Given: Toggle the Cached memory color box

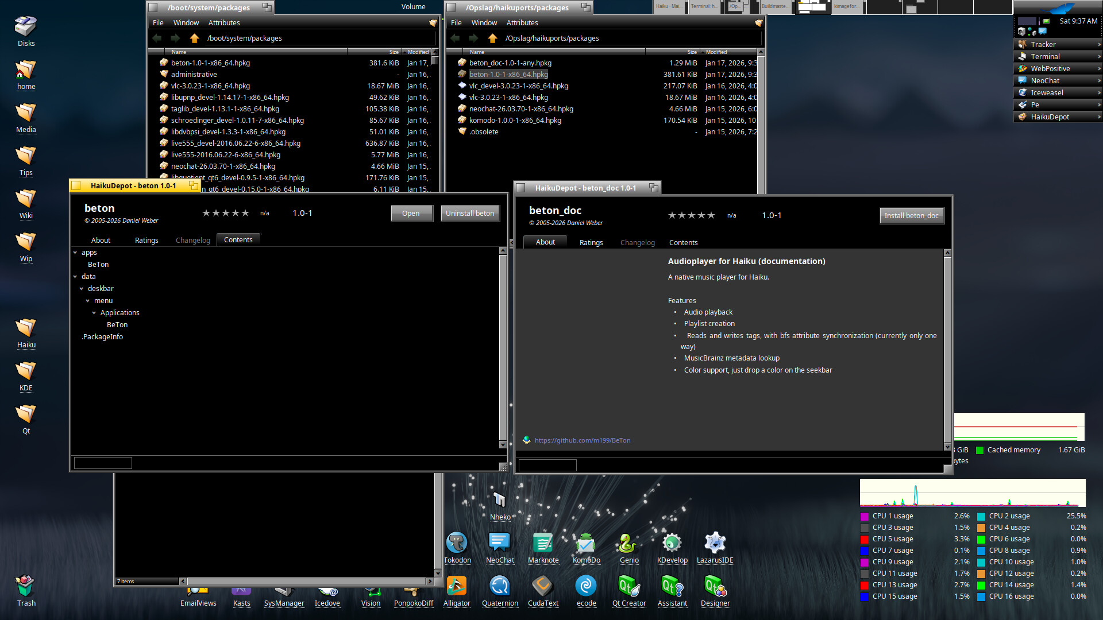Looking at the screenshot, I should tap(980, 450).
